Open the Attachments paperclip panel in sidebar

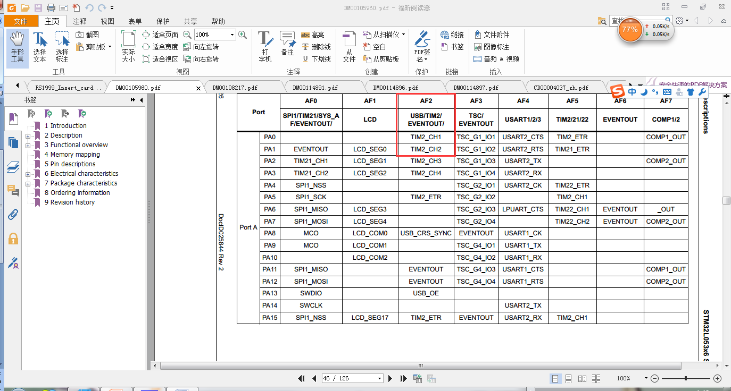pos(13,215)
